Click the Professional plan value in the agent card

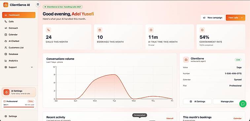point(235,85)
